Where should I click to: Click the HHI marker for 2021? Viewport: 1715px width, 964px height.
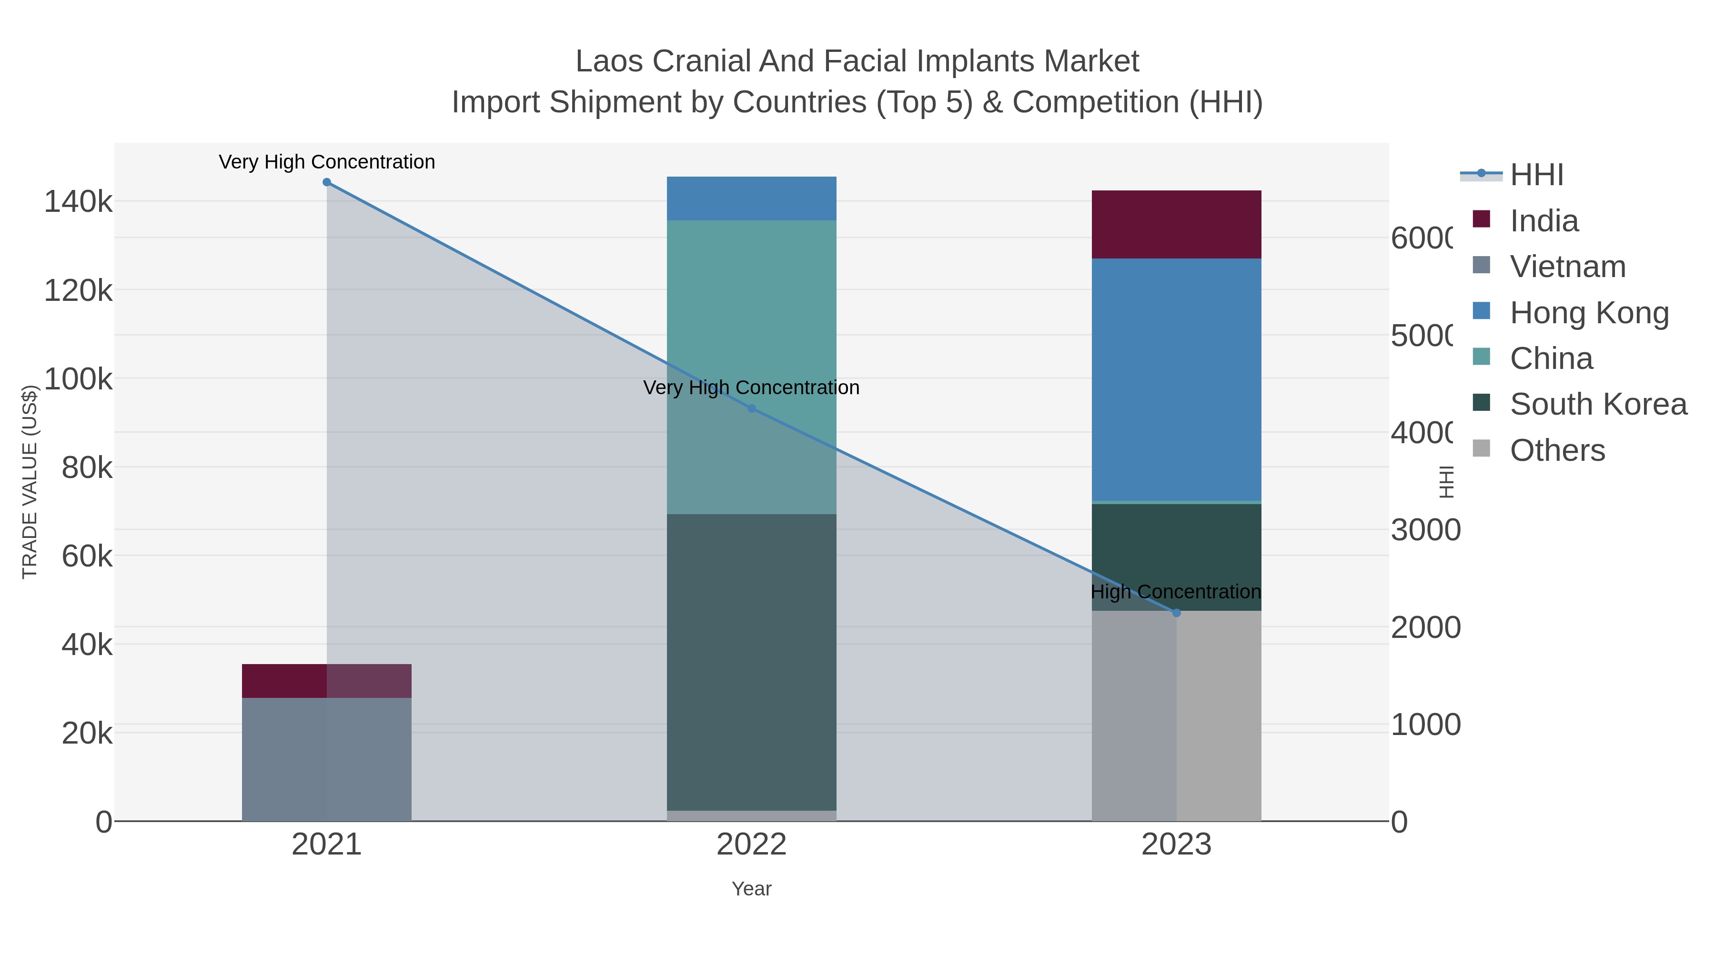click(x=327, y=182)
